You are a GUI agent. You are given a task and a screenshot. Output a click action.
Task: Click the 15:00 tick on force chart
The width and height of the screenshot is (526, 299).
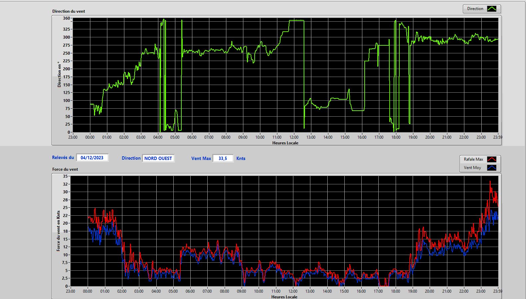click(344, 291)
